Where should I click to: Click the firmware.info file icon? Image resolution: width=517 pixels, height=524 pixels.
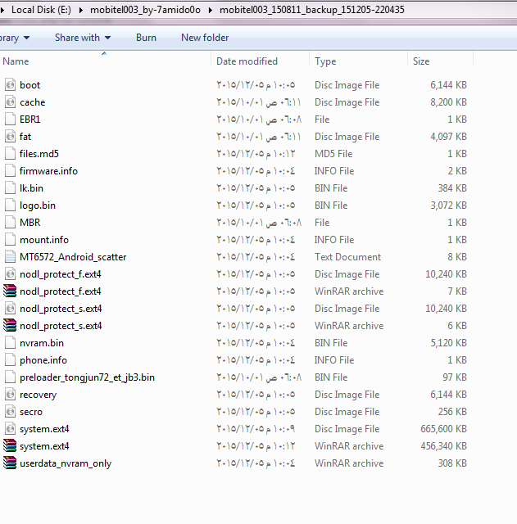click(x=11, y=171)
